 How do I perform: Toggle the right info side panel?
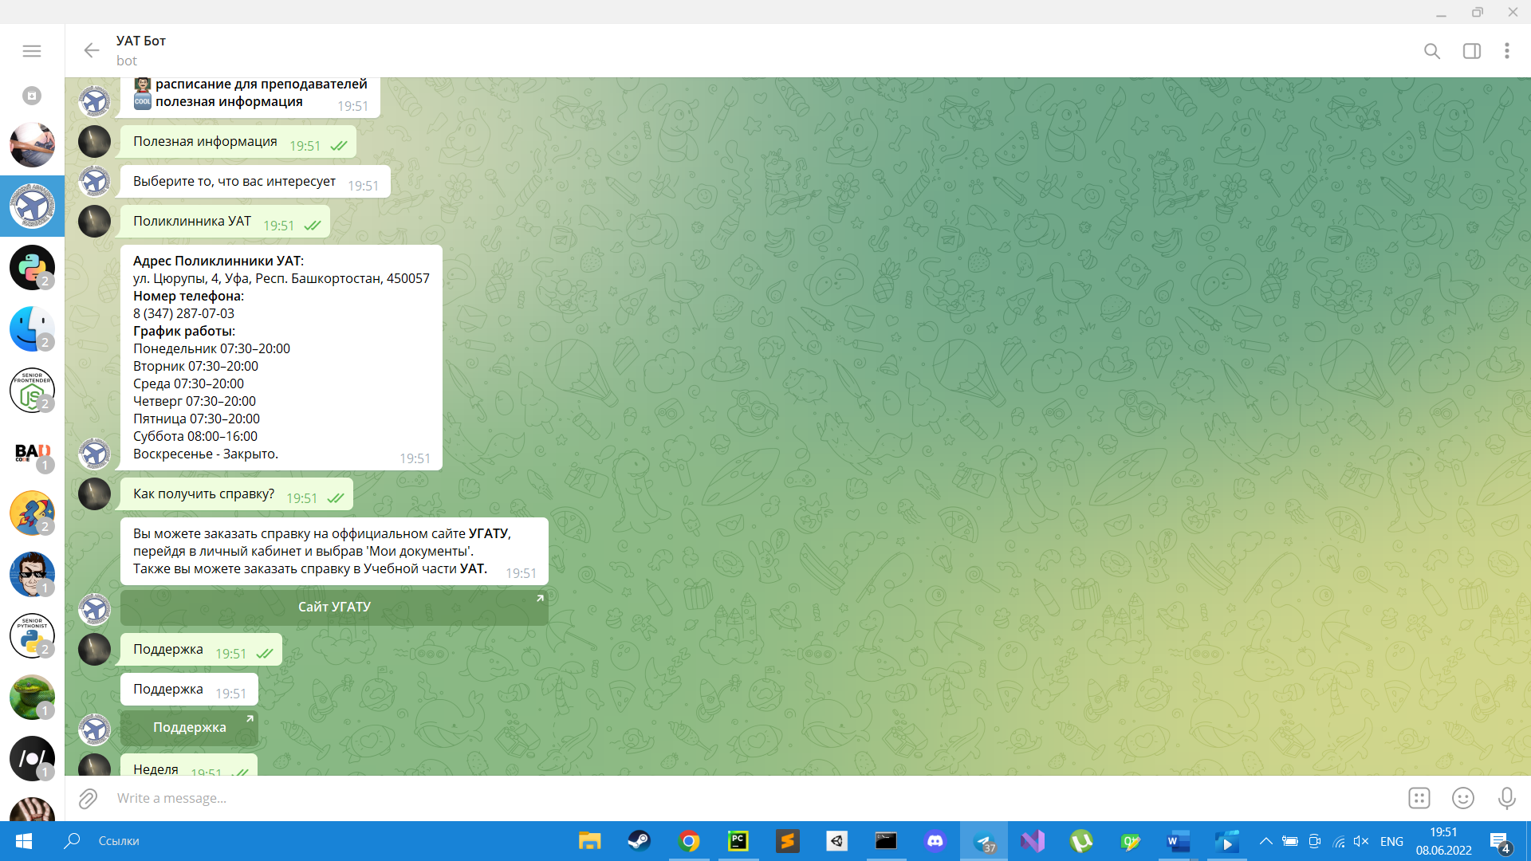pyautogui.click(x=1472, y=51)
